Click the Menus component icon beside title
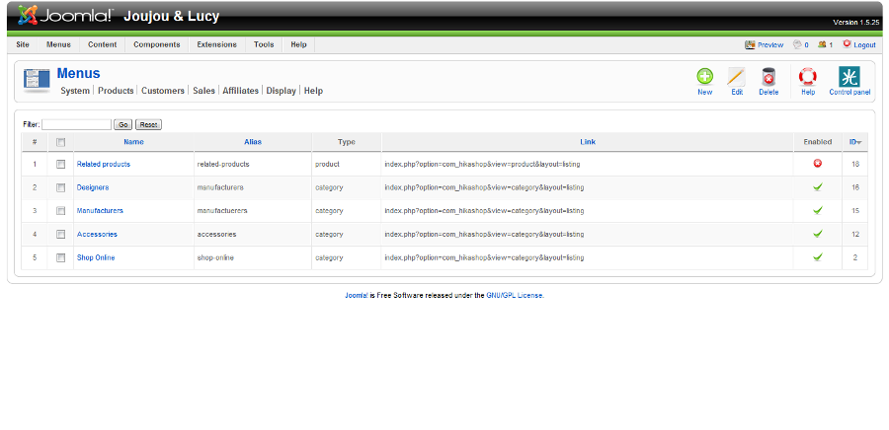The image size is (889, 430). click(37, 80)
